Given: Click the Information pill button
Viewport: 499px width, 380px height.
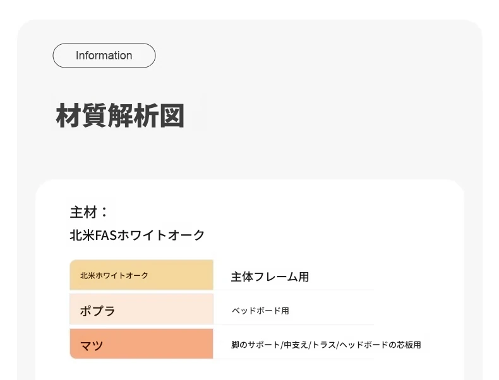Looking at the screenshot, I should pos(104,56).
